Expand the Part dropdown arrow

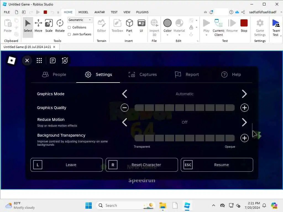click(x=129, y=35)
